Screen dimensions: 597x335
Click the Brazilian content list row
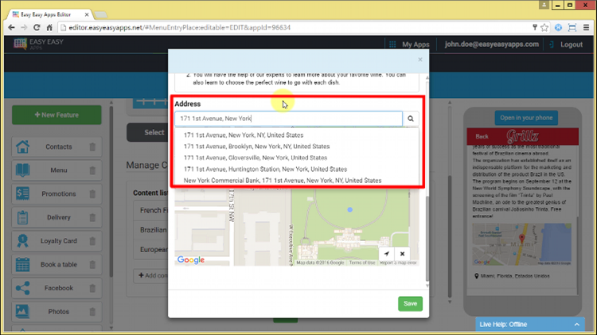(151, 230)
